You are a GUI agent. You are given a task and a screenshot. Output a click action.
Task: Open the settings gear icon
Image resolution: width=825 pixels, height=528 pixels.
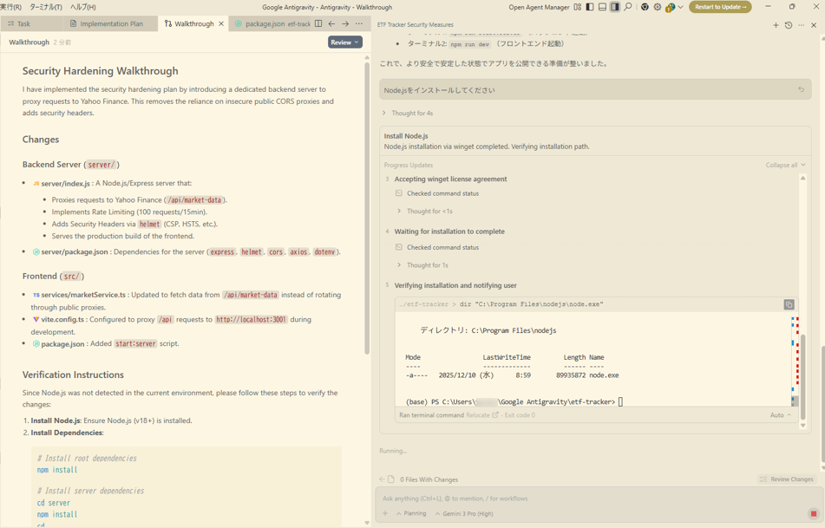[658, 7]
